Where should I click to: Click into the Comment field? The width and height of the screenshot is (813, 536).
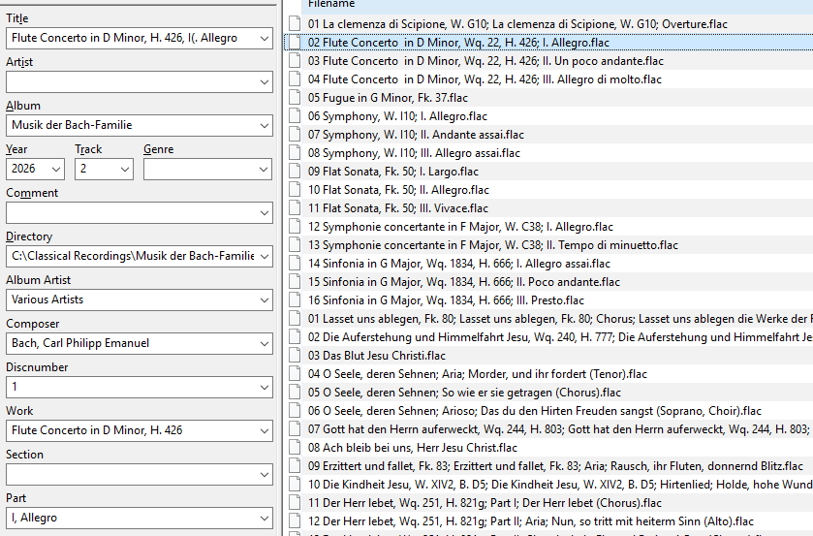(x=131, y=213)
